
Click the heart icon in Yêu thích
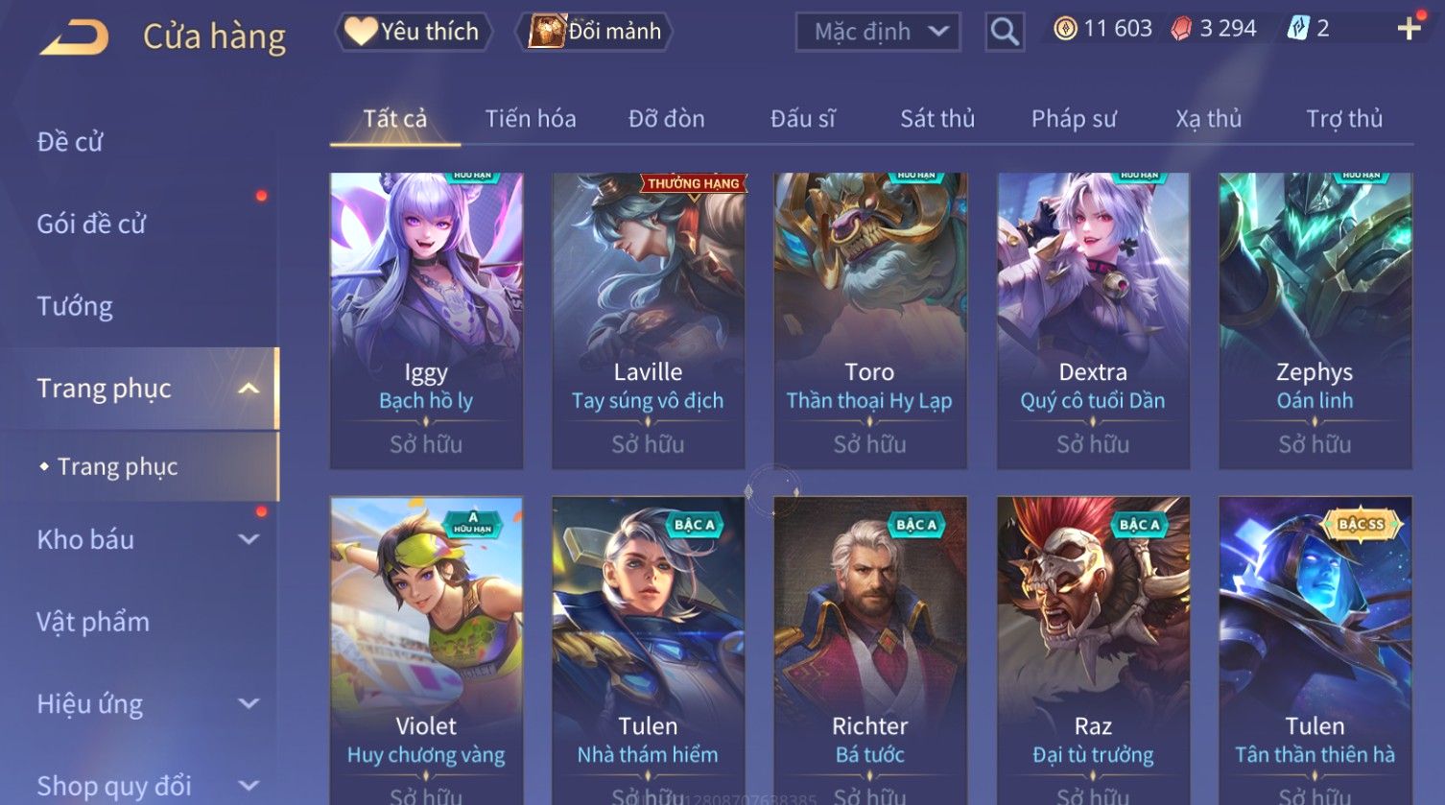coord(361,31)
